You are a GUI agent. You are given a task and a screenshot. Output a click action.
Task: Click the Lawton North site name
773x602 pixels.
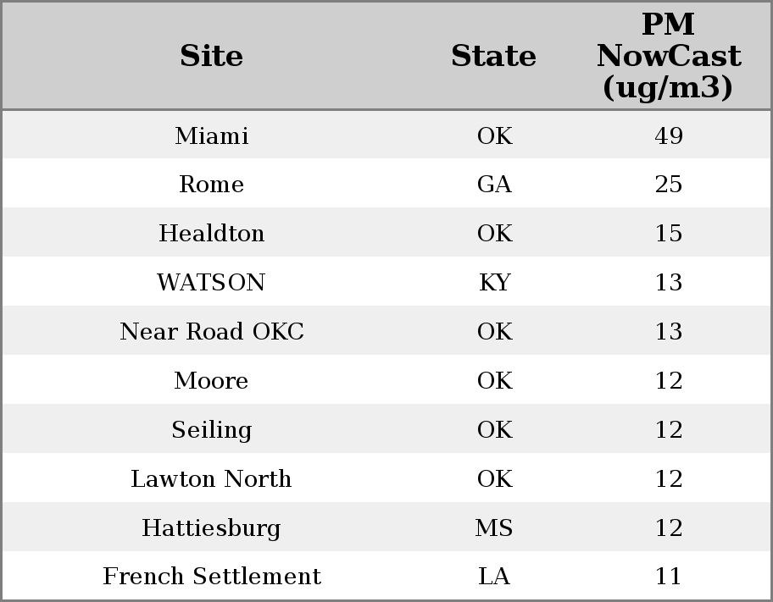click(x=211, y=479)
